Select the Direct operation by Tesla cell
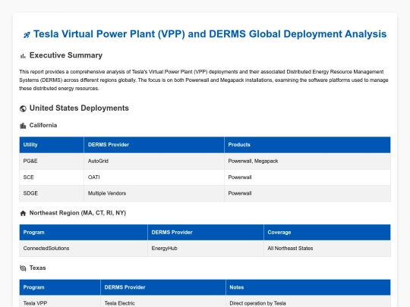This screenshot has width=410, height=307. [x=308, y=302]
